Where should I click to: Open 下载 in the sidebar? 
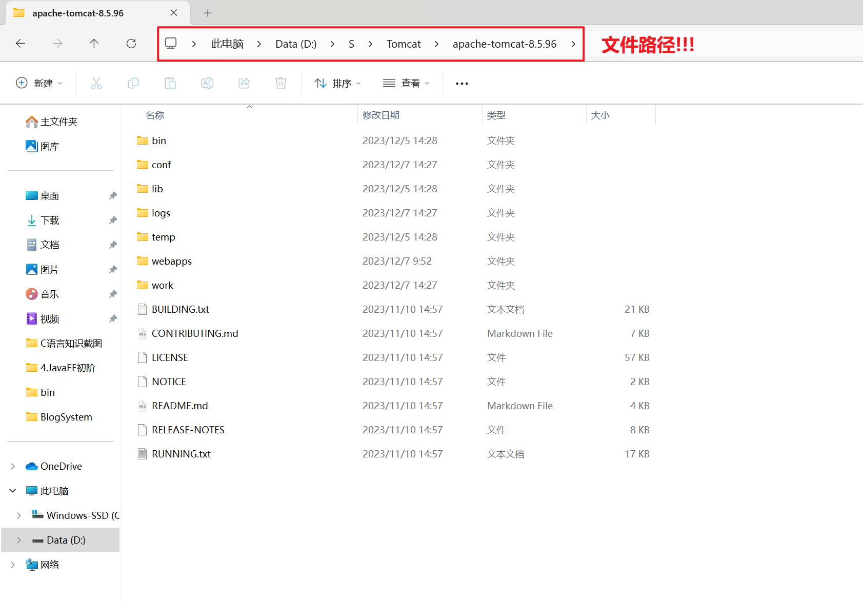[43, 220]
